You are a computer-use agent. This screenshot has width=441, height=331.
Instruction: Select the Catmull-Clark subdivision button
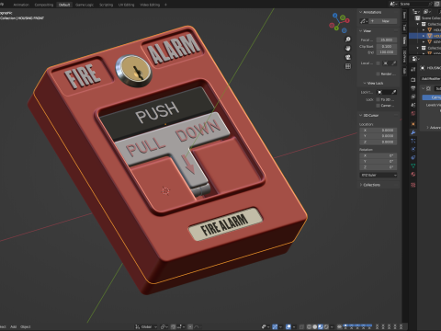(432, 97)
